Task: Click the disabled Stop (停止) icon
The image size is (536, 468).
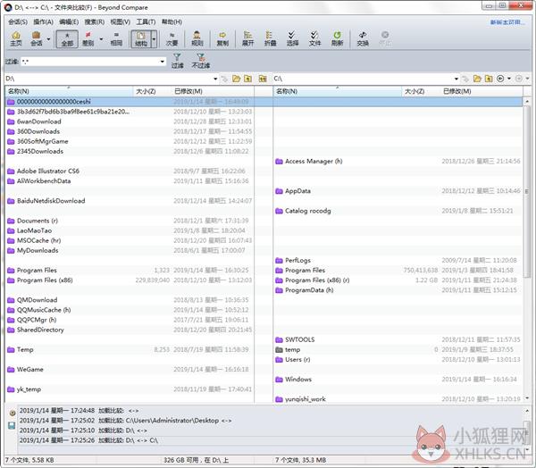Action: coord(385,39)
